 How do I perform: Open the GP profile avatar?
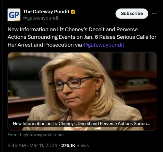[14, 15]
